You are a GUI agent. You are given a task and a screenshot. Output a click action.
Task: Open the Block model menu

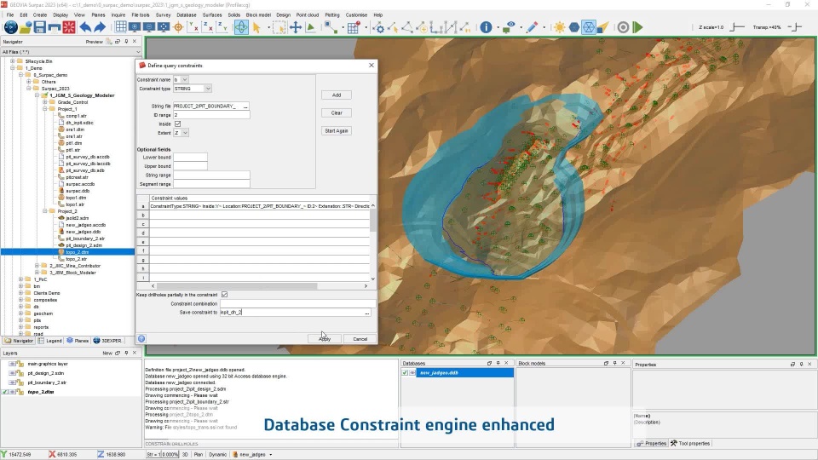click(257, 14)
